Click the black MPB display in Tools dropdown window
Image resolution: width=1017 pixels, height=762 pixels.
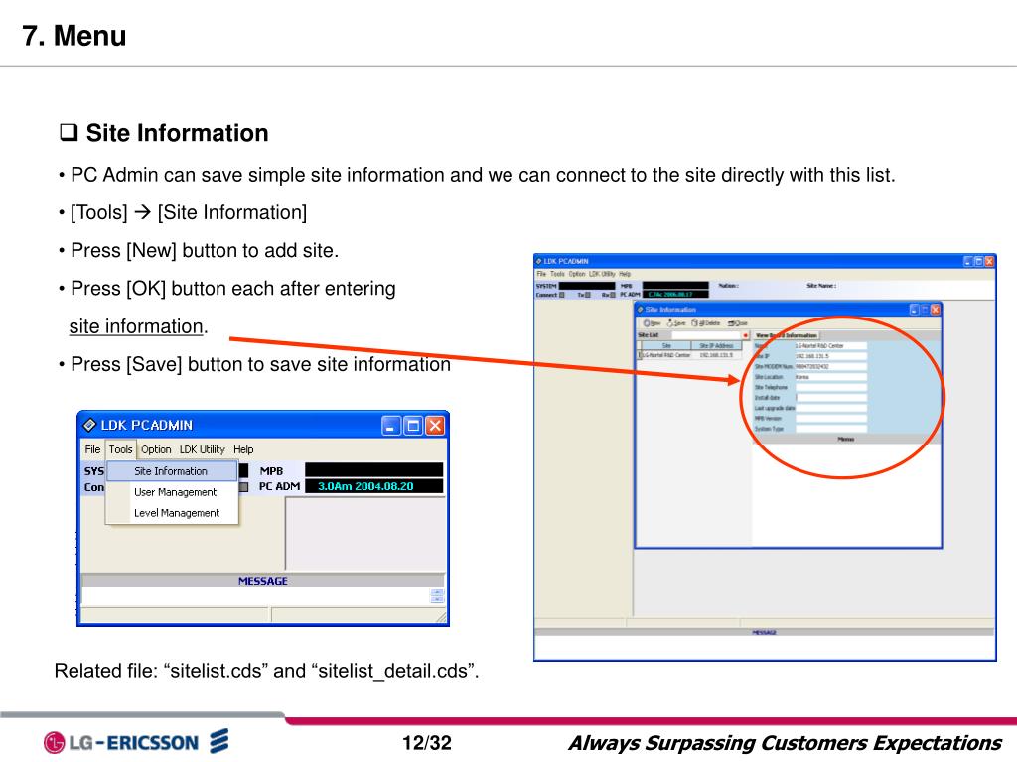click(x=374, y=469)
